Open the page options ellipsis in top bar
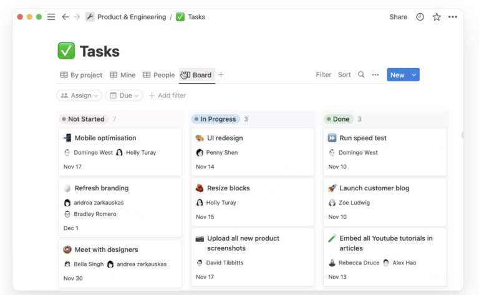 tap(453, 17)
